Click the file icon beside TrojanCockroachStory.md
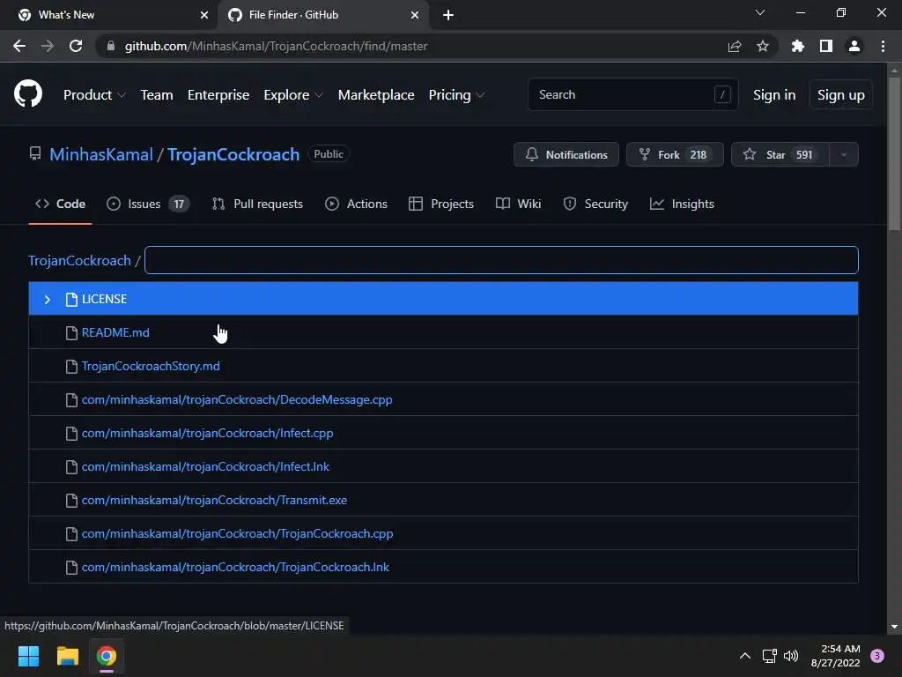Image resolution: width=902 pixels, height=677 pixels. tap(71, 366)
